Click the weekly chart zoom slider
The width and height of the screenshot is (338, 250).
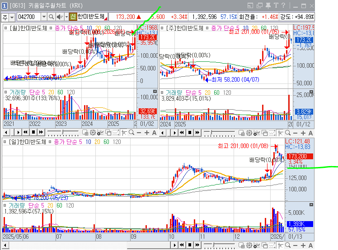click(219, 133)
